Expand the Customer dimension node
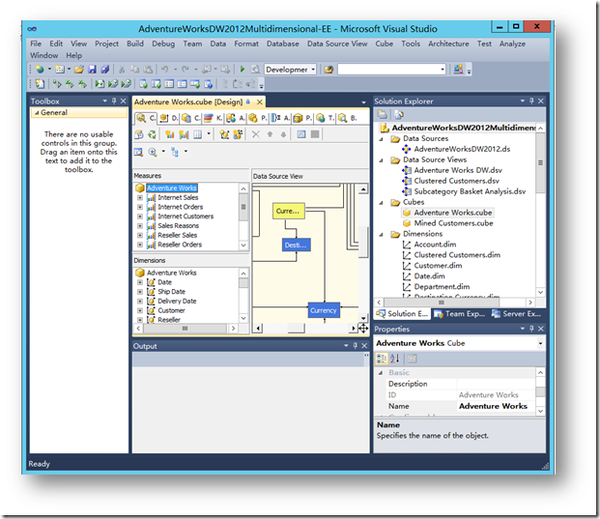The height and width of the screenshot is (519, 600). [140, 311]
